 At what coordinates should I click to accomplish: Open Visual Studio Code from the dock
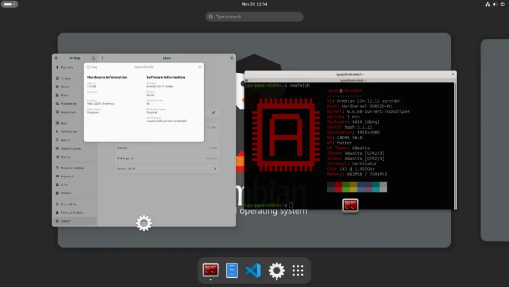coord(253,270)
